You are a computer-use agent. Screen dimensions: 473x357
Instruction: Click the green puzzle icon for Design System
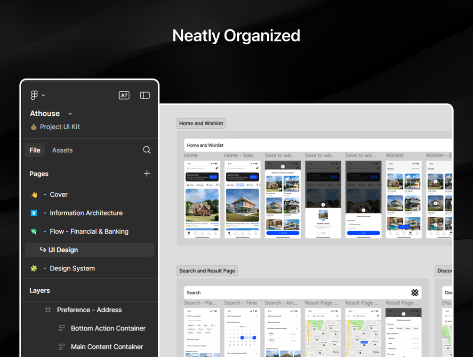34,269
